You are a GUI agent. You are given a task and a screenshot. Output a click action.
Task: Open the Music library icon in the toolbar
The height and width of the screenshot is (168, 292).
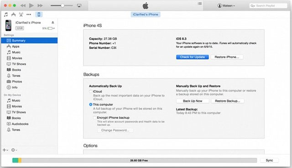6,14
